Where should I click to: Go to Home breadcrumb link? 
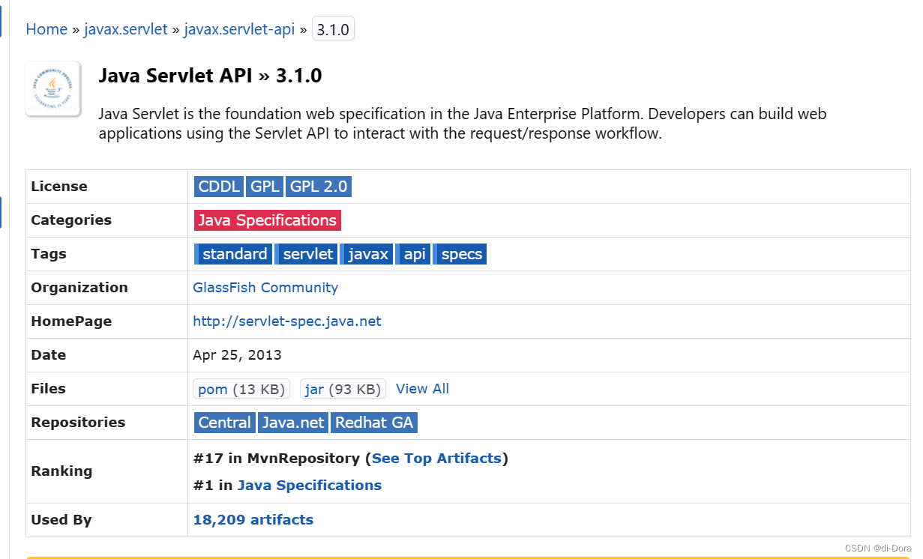(x=46, y=29)
